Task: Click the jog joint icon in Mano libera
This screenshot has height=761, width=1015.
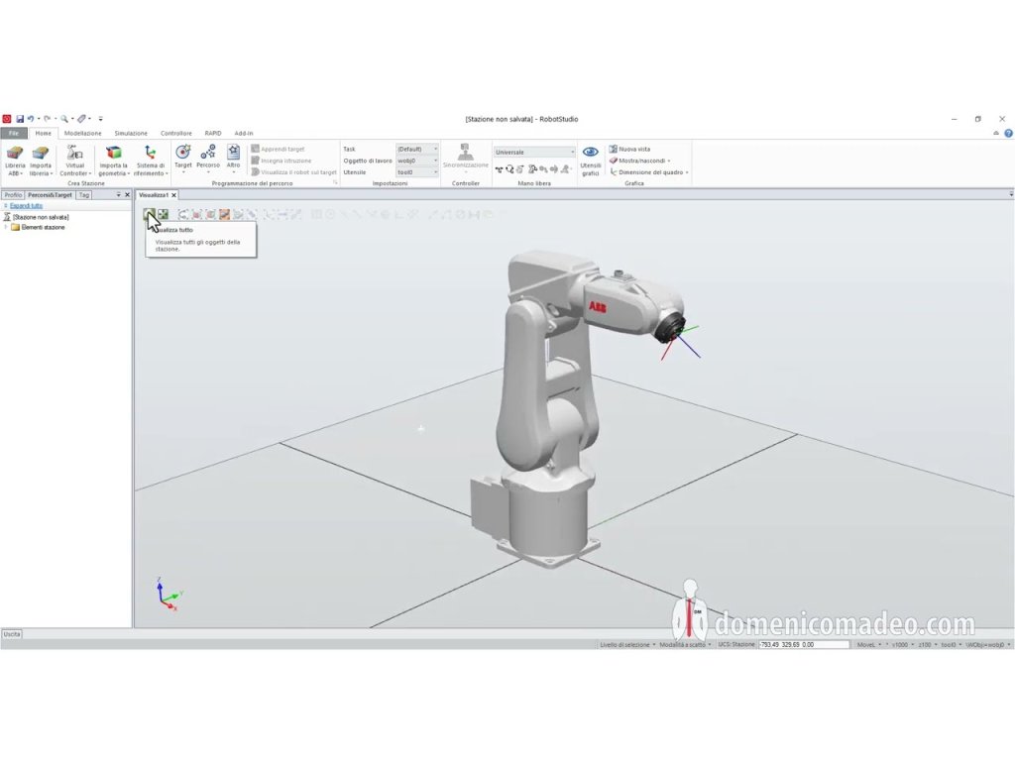Action: [x=532, y=169]
